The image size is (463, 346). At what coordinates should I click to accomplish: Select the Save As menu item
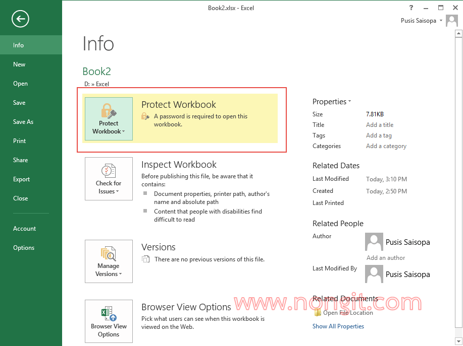[23, 122]
